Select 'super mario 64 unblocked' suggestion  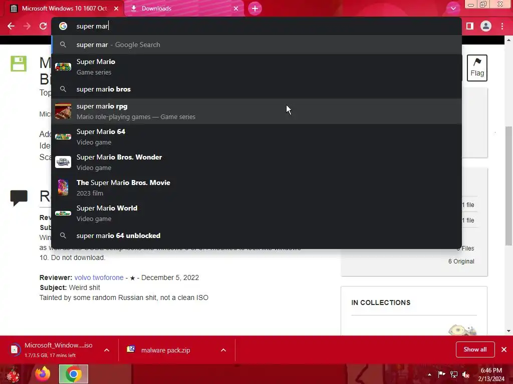pos(256,235)
